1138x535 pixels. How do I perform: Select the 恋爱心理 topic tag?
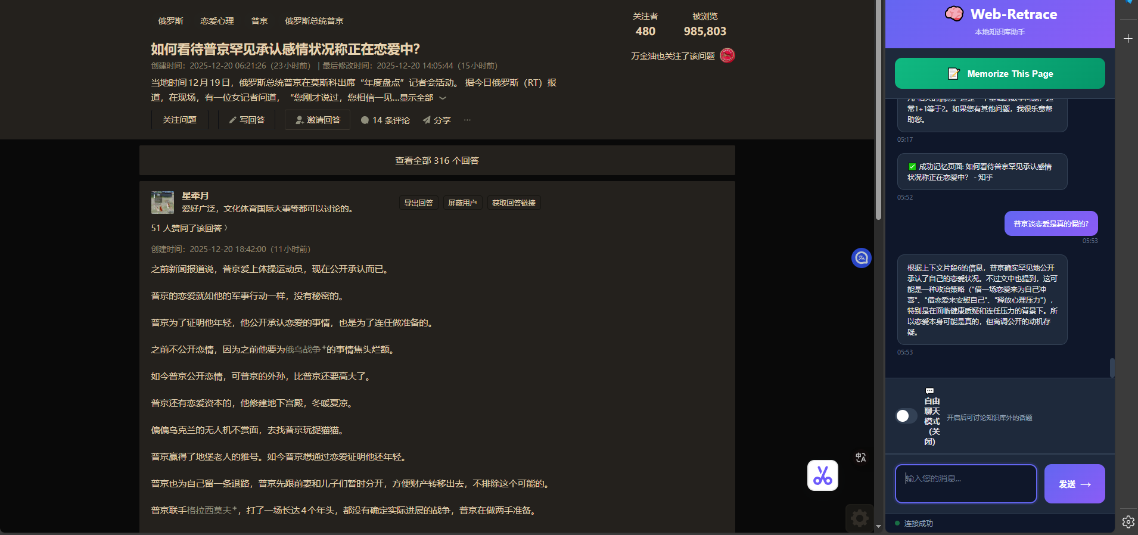click(217, 21)
